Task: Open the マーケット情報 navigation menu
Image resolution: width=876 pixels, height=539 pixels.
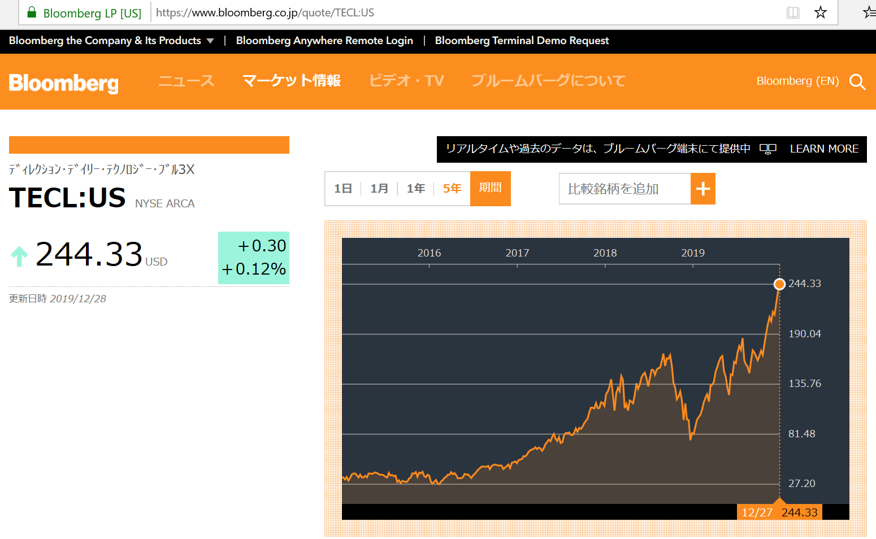Action: (x=291, y=81)
